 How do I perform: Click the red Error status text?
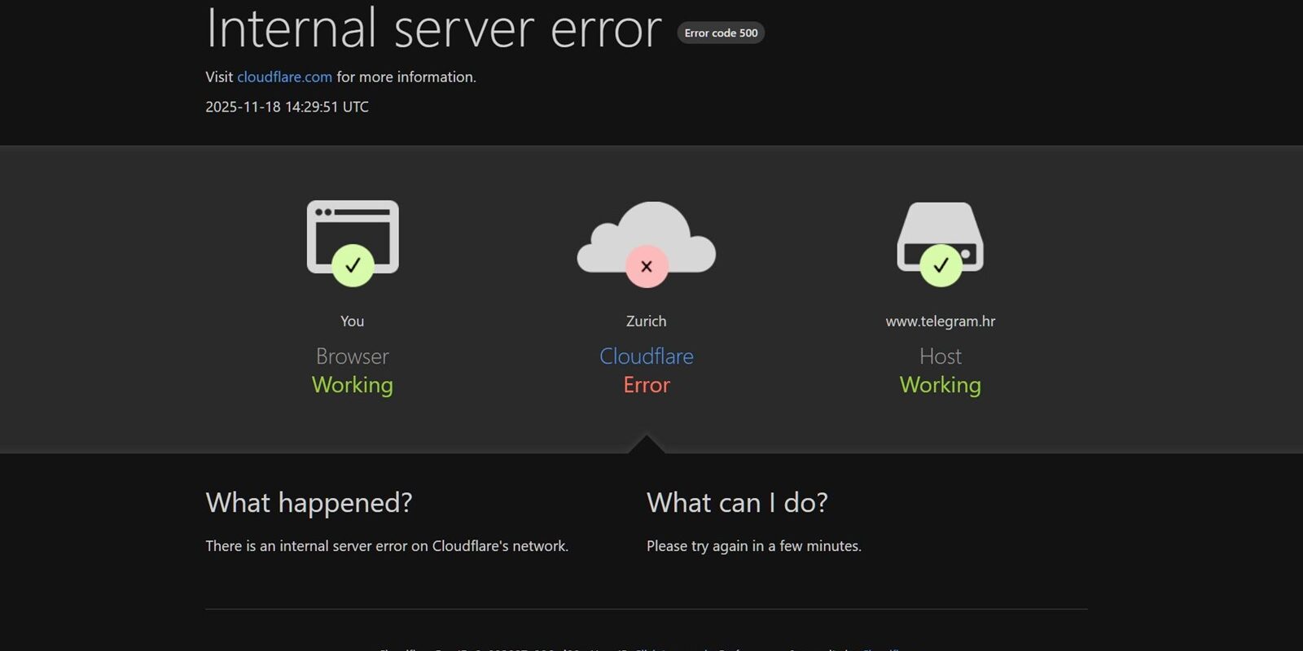[x=647, y=385]
